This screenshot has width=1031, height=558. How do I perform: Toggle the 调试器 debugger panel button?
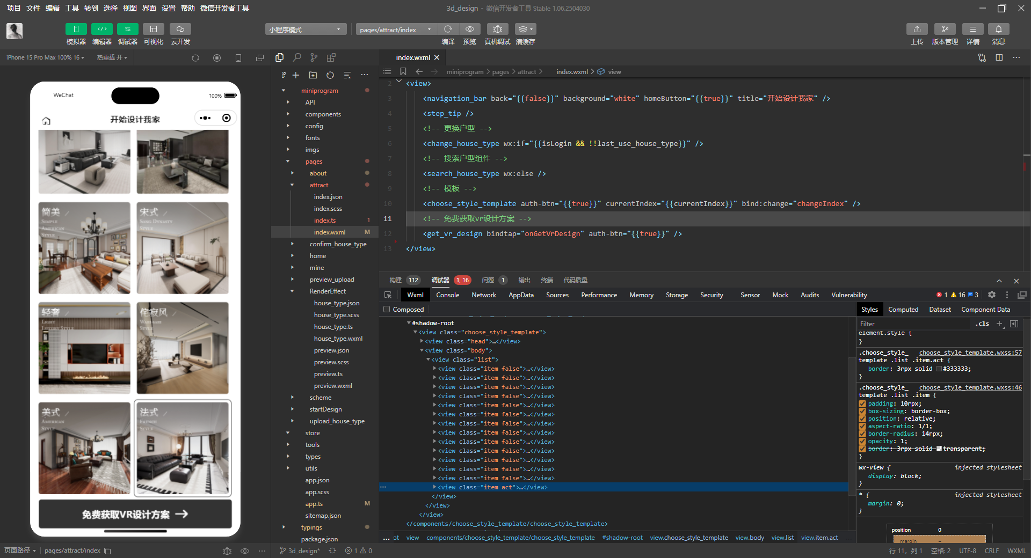coord(128,29)
